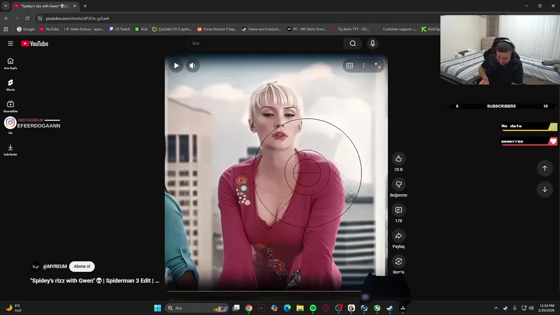
Task: Open the Kick bookmark
Action: [x=141, y=29]
